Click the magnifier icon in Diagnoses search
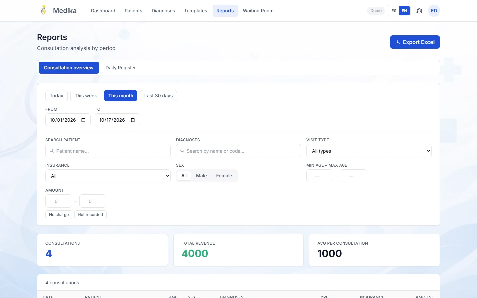The image size is (477, 298). tap(182, 151)
